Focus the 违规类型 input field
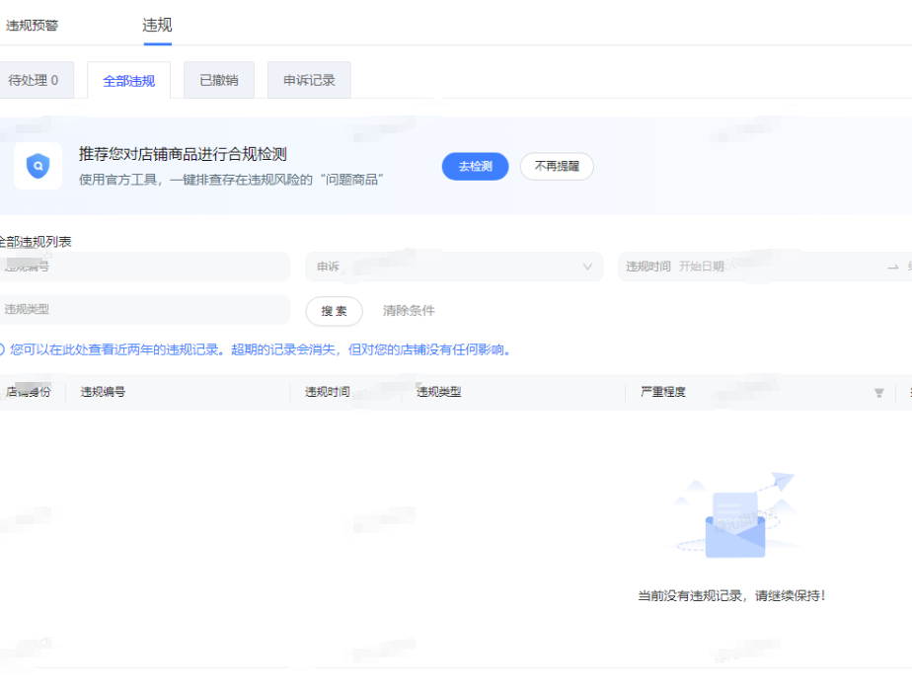This screenshot has height=691, width=912. 143,309
